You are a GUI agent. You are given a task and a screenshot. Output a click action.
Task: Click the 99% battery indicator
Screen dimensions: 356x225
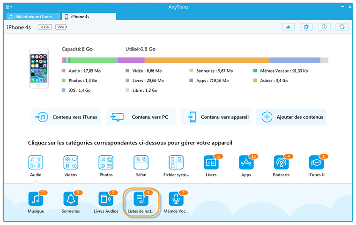tap(61, 27)
